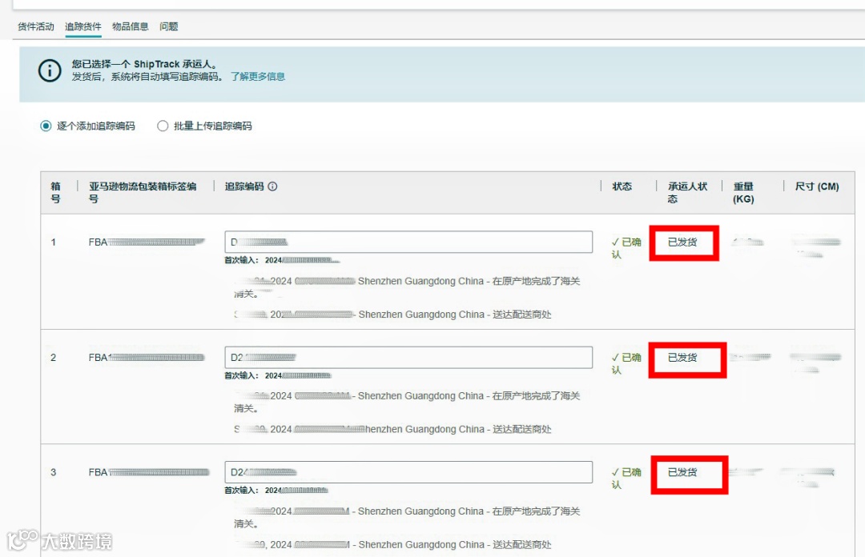
Task: Switch to the 物品信息 tab
Action: [131, 26]
